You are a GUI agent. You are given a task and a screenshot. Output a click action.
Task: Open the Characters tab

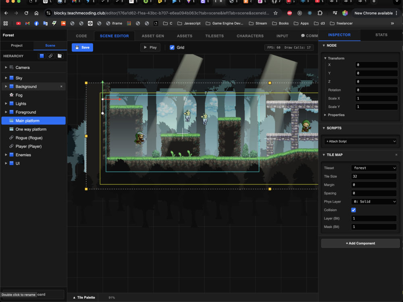[250, 36]
